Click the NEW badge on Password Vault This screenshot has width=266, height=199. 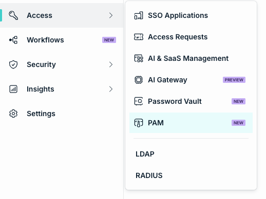[x=238, y=101]
